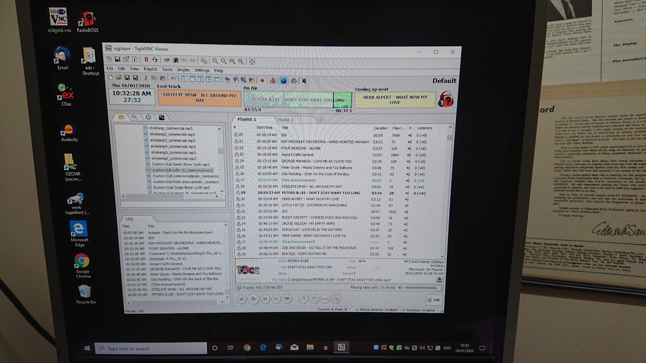The height and width of the screenshot is (363, 646).
Task: Click the Windows search box on taskbar
Action: coord(151,348)
